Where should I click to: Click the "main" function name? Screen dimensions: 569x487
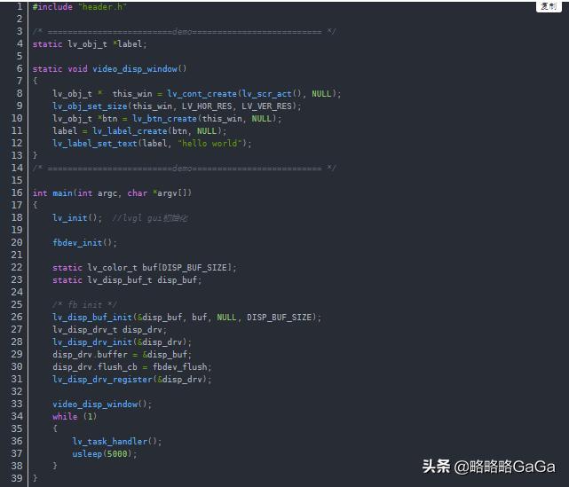[x=62, y=193]
